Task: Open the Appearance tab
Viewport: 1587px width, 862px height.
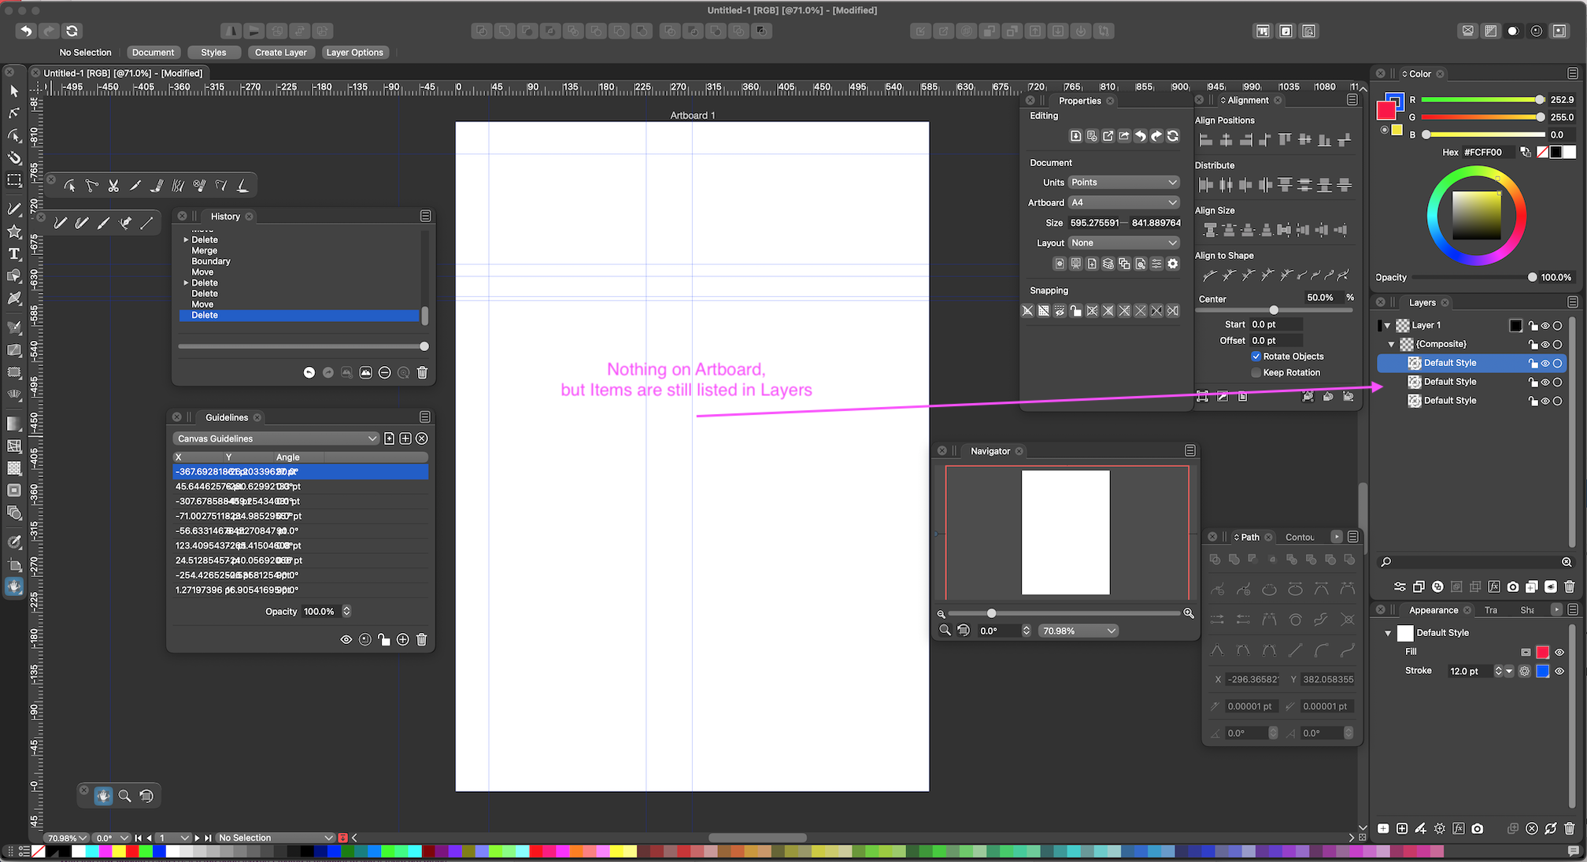Action: coord(1433,610)
